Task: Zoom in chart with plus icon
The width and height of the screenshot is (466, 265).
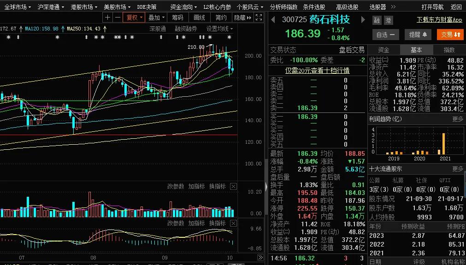Action: (107, 18)
